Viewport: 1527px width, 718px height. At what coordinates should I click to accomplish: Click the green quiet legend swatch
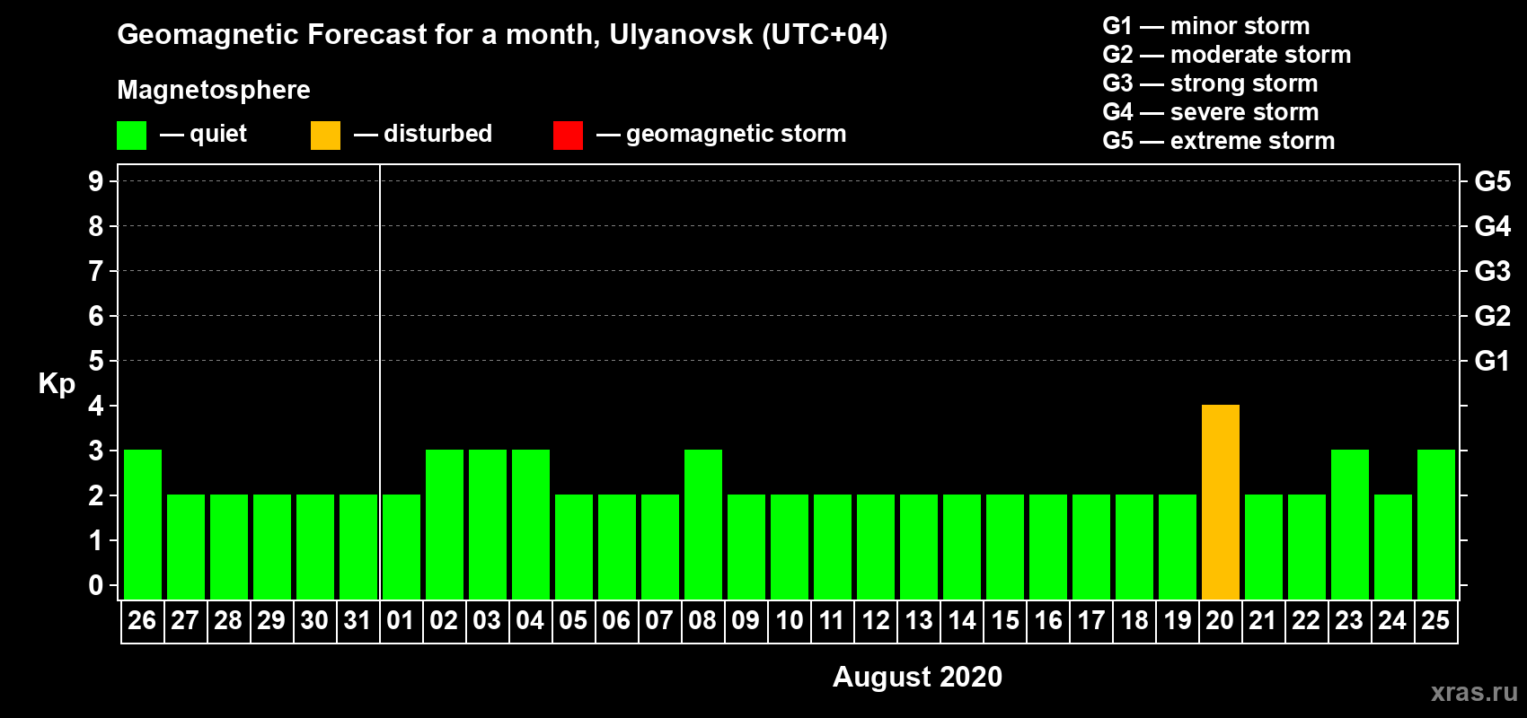tap(131, 136)
